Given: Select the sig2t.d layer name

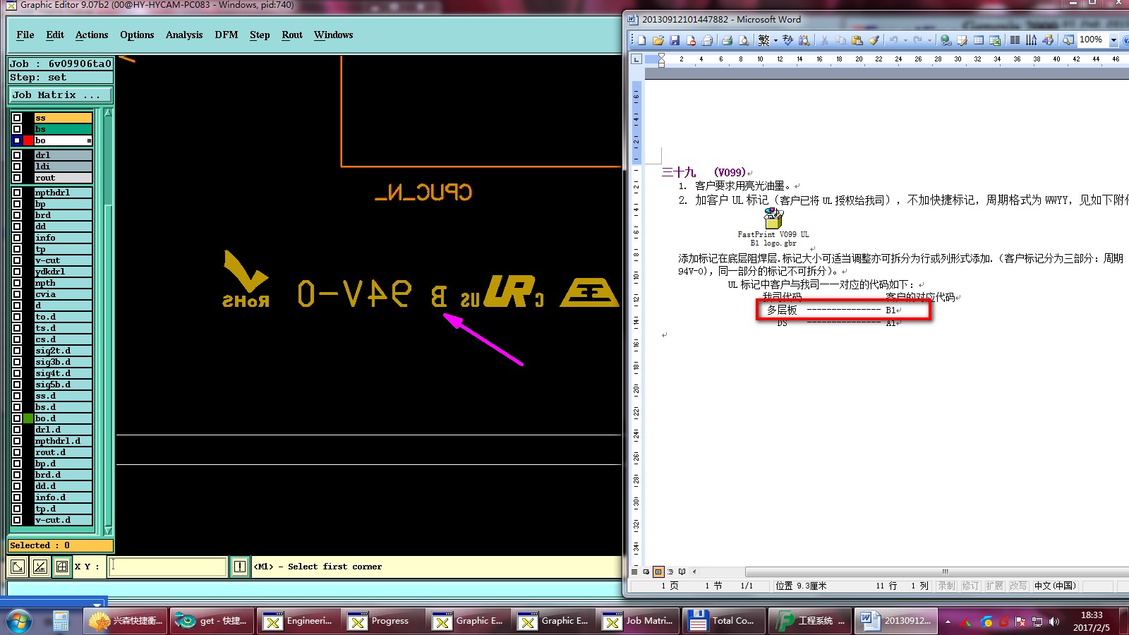Looking at the screenshot, I should (x=63, y=351).
